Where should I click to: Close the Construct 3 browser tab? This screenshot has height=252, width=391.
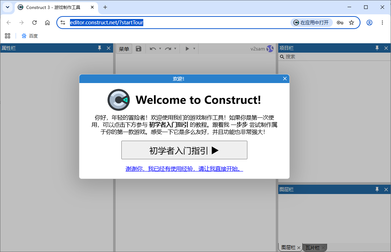point(92,7)
